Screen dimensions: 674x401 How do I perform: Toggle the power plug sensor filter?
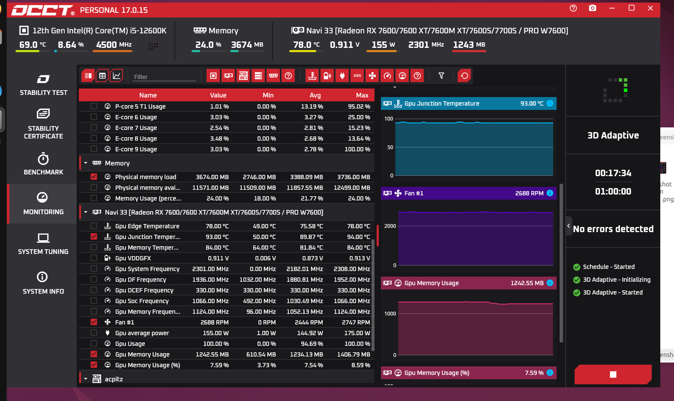342,76
